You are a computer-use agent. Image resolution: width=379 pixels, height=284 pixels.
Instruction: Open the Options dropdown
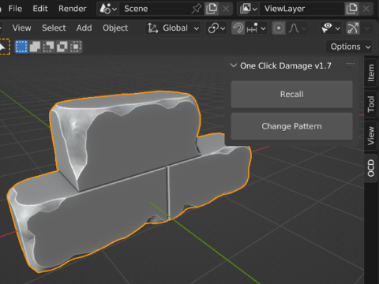[x=349, y=47]
